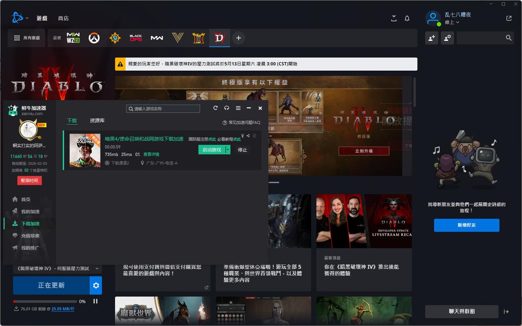Select the Diablo IV game icon
The image size is (522, 326).
pyautogui.click(x=219, y=38)
